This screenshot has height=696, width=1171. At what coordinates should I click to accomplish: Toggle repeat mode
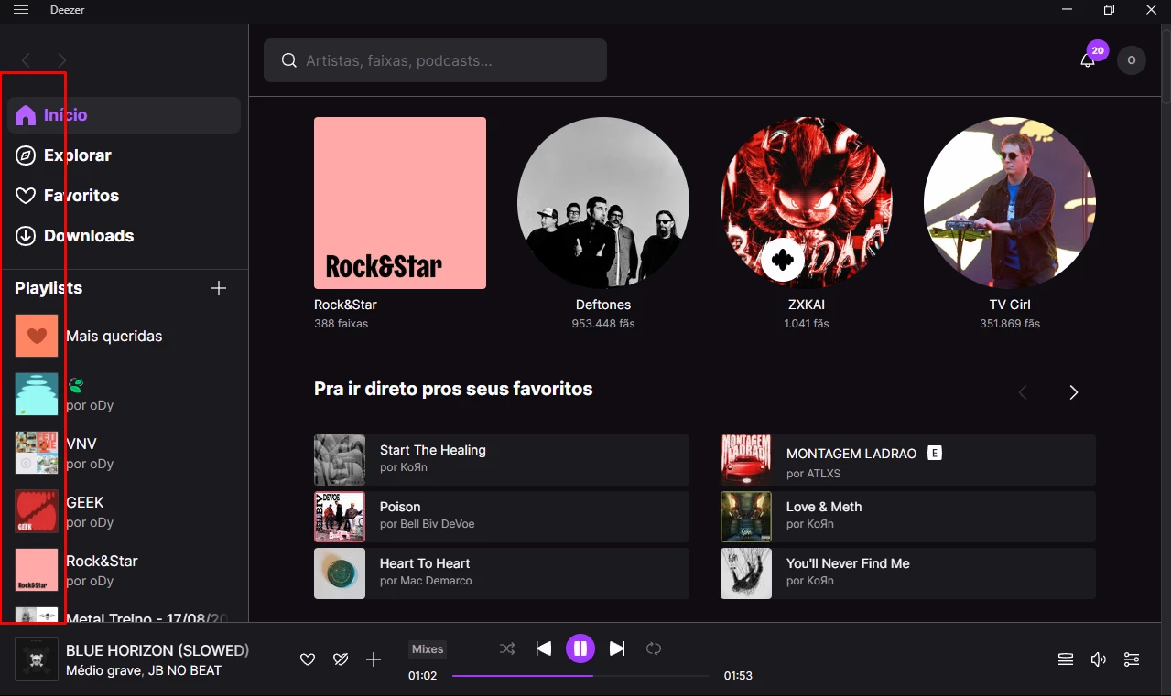coord(654,648)
